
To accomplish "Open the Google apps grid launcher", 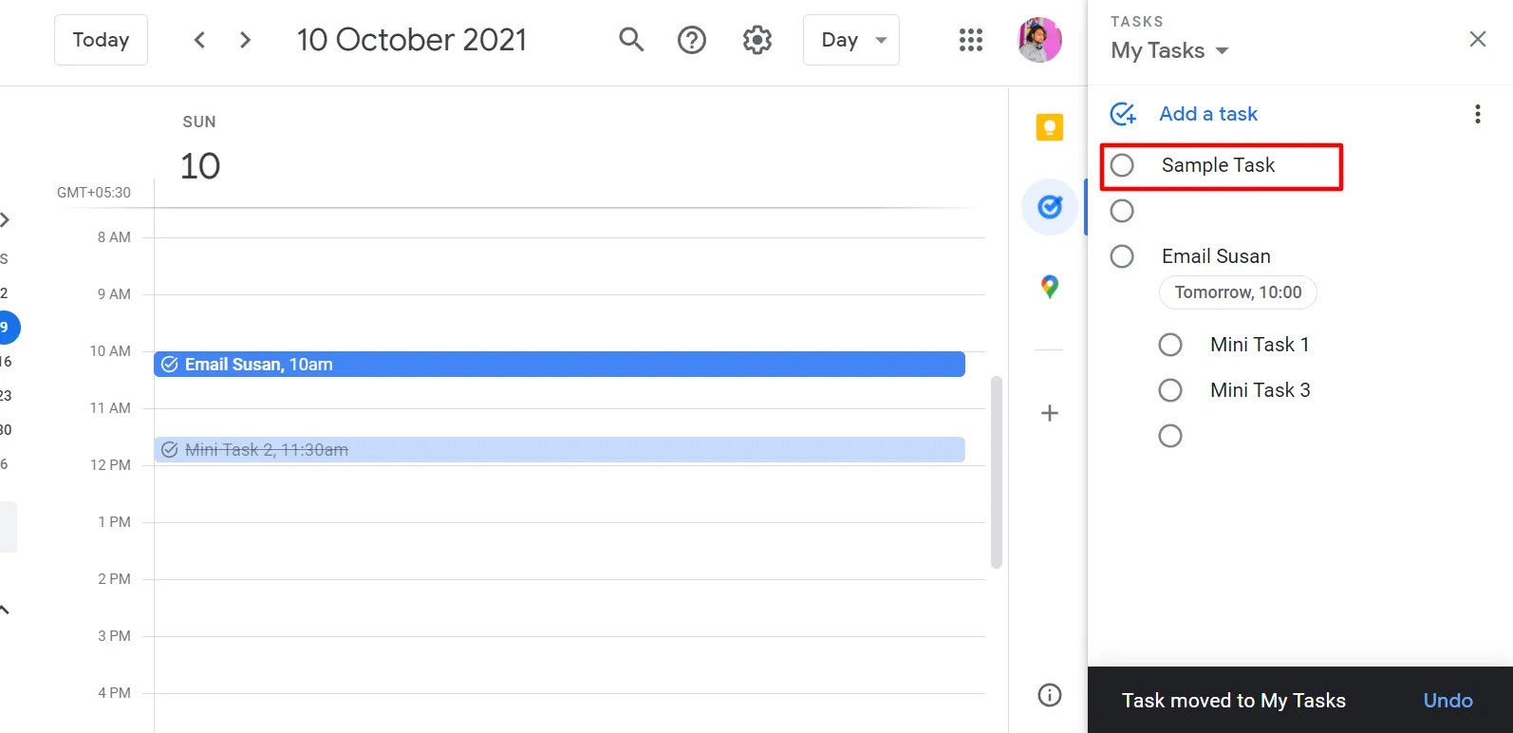I will point(970,39).
